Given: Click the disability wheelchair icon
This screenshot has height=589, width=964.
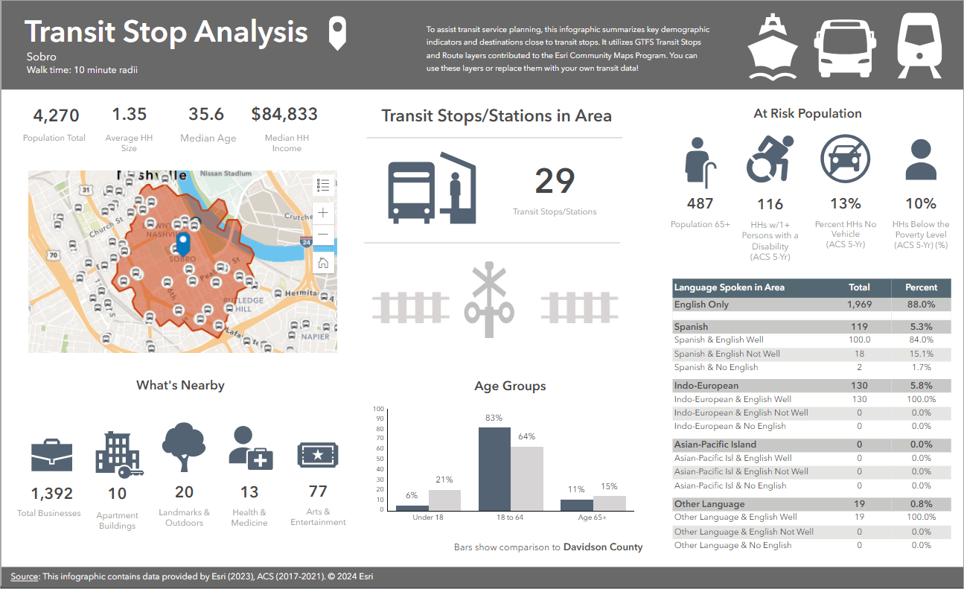Looking at the screenshot, I should coord(770,158).
